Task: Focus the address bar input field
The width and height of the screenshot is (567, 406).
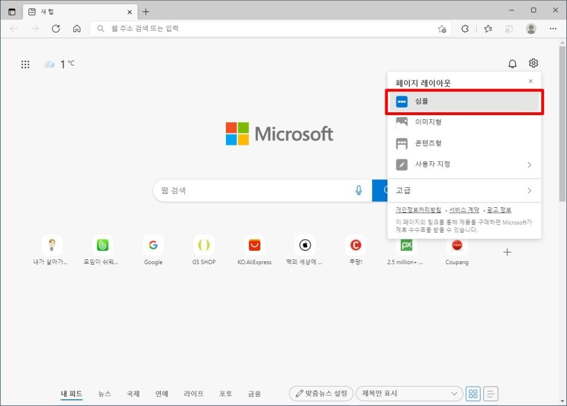Action: 270,28
